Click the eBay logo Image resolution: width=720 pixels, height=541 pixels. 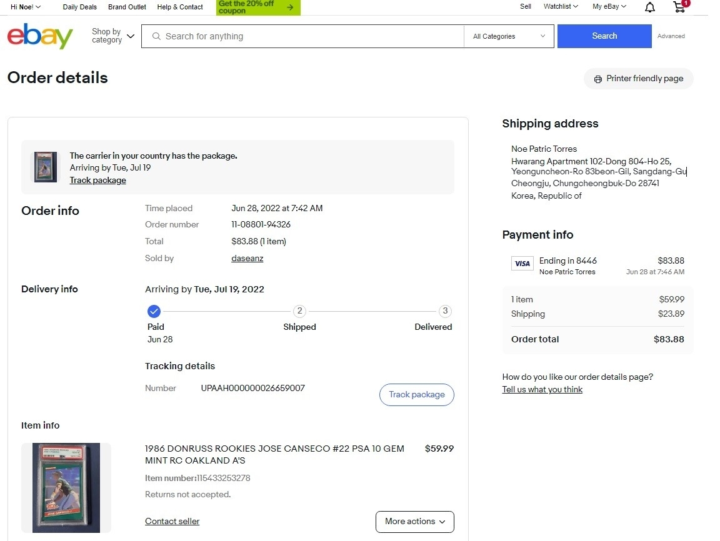(40, 36)
